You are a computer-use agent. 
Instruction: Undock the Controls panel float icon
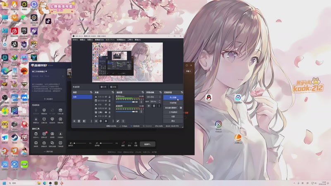[182, 92]
